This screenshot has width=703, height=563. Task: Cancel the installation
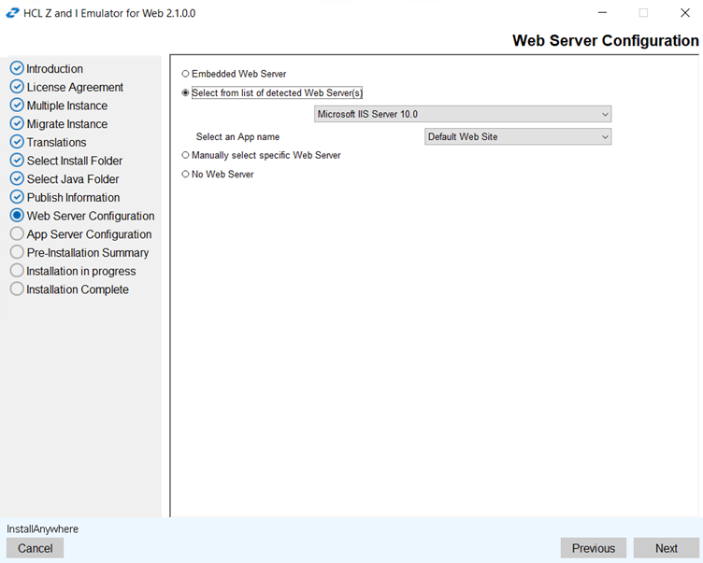[x=35, y=548]
